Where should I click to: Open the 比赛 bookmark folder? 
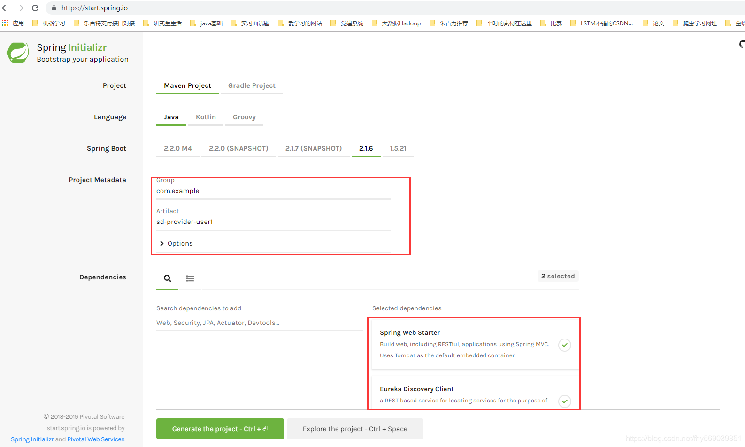(552, 23)
